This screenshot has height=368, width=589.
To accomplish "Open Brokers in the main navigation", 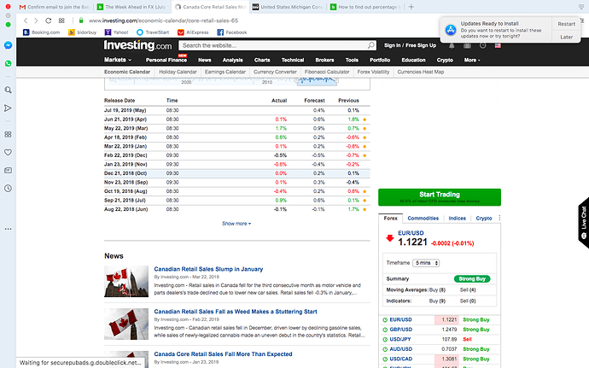I will pyautogui.click(x=324, y=60).
